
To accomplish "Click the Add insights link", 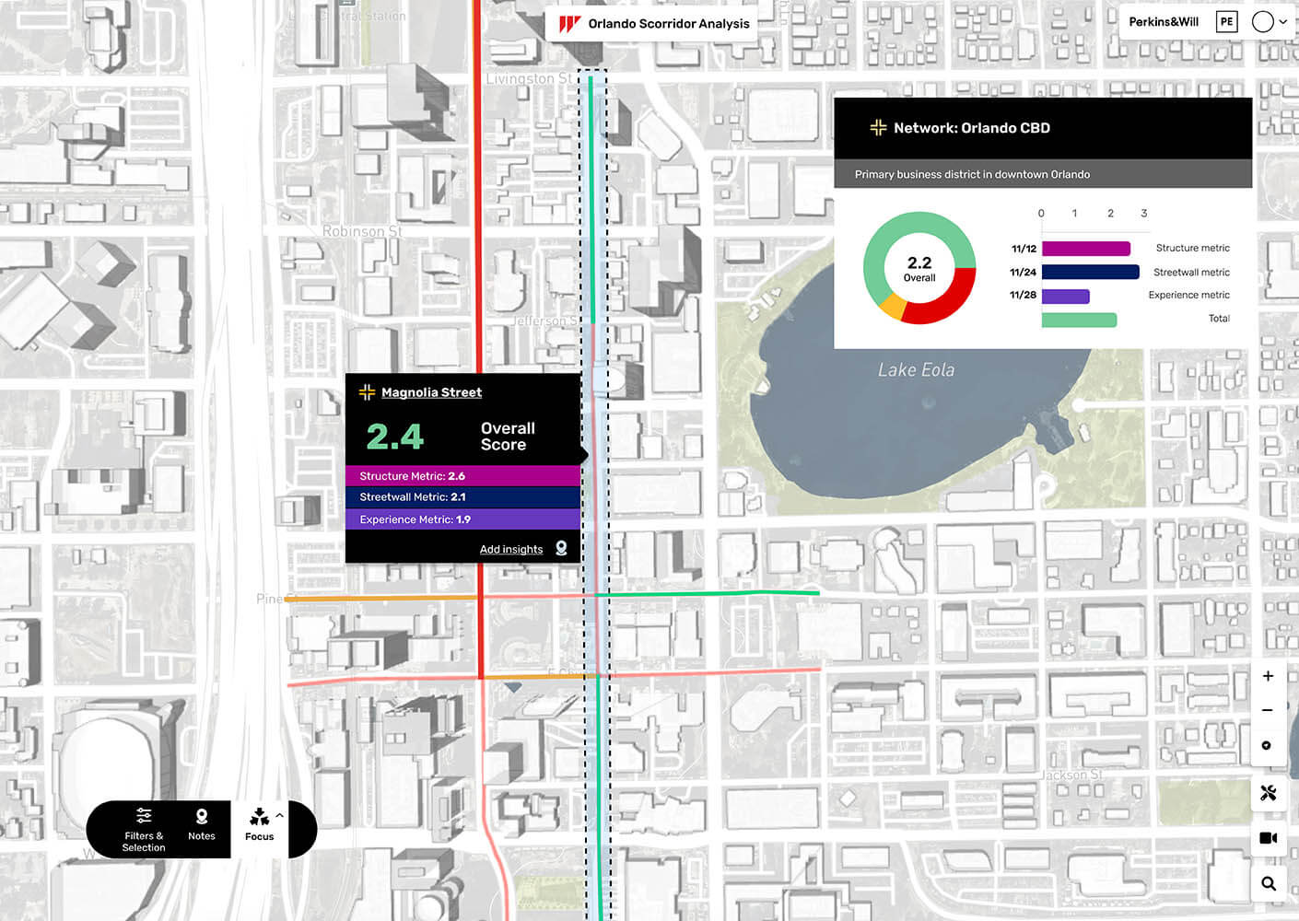I will point(510,549).
